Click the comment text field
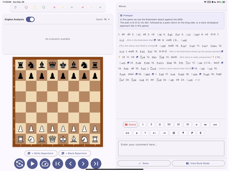 [x=171, y=148]
